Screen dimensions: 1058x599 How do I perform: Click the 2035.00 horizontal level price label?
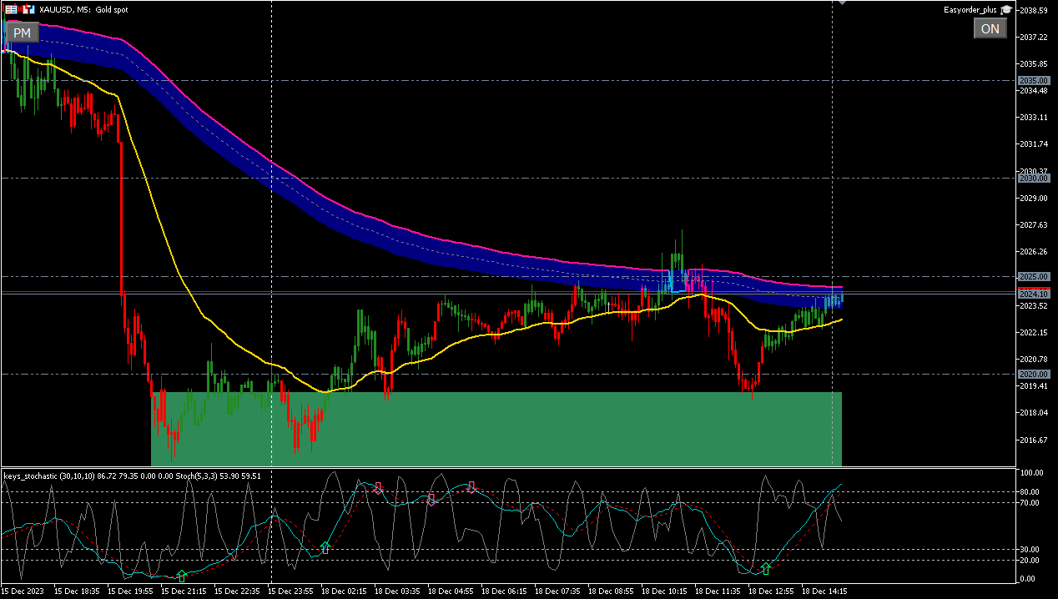click(1034, 81)
